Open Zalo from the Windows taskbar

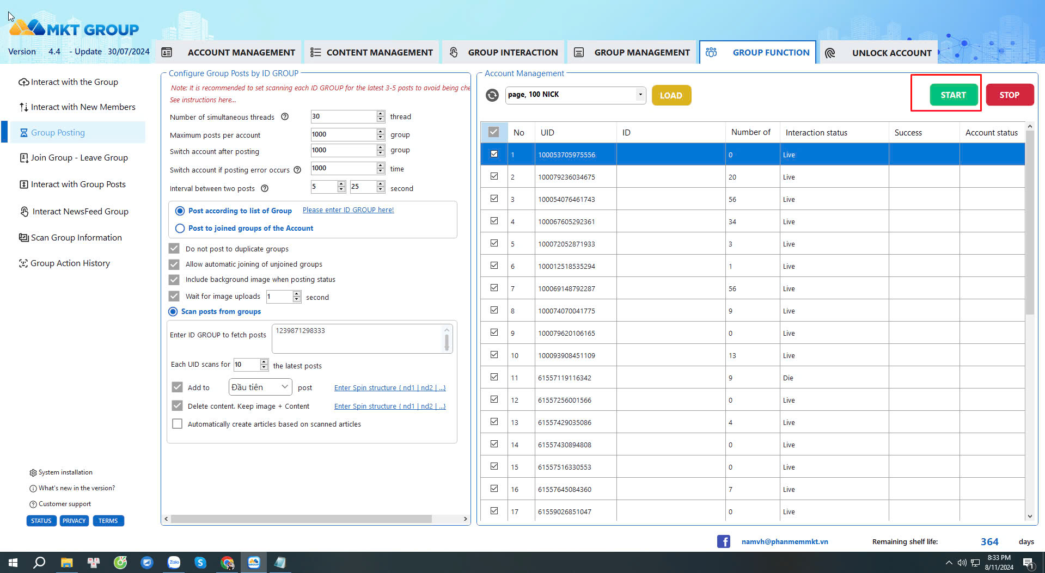coord(174,562)
